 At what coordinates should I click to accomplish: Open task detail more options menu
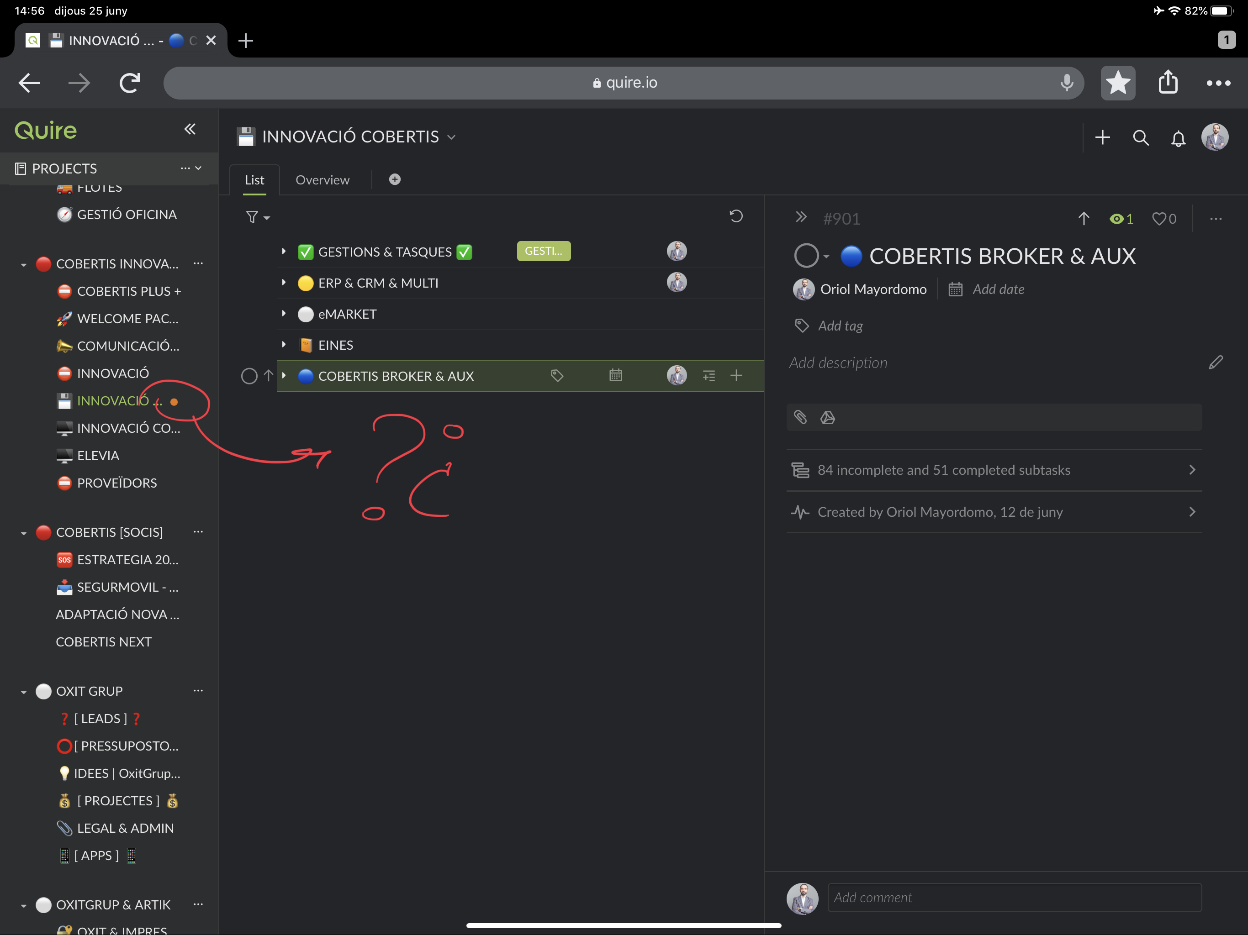click(x=1216, y=219)
